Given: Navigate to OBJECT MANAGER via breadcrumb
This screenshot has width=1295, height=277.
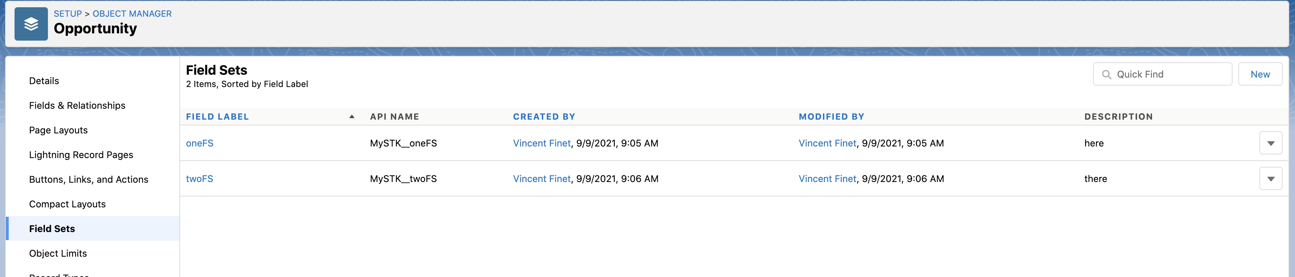Looking at the screenshot, I should coord(133,13).
